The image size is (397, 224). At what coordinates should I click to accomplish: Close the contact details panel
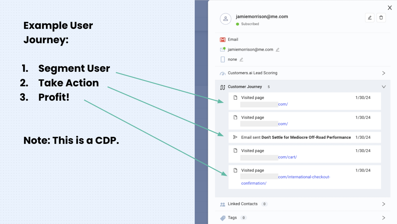(x=390, y=8)
